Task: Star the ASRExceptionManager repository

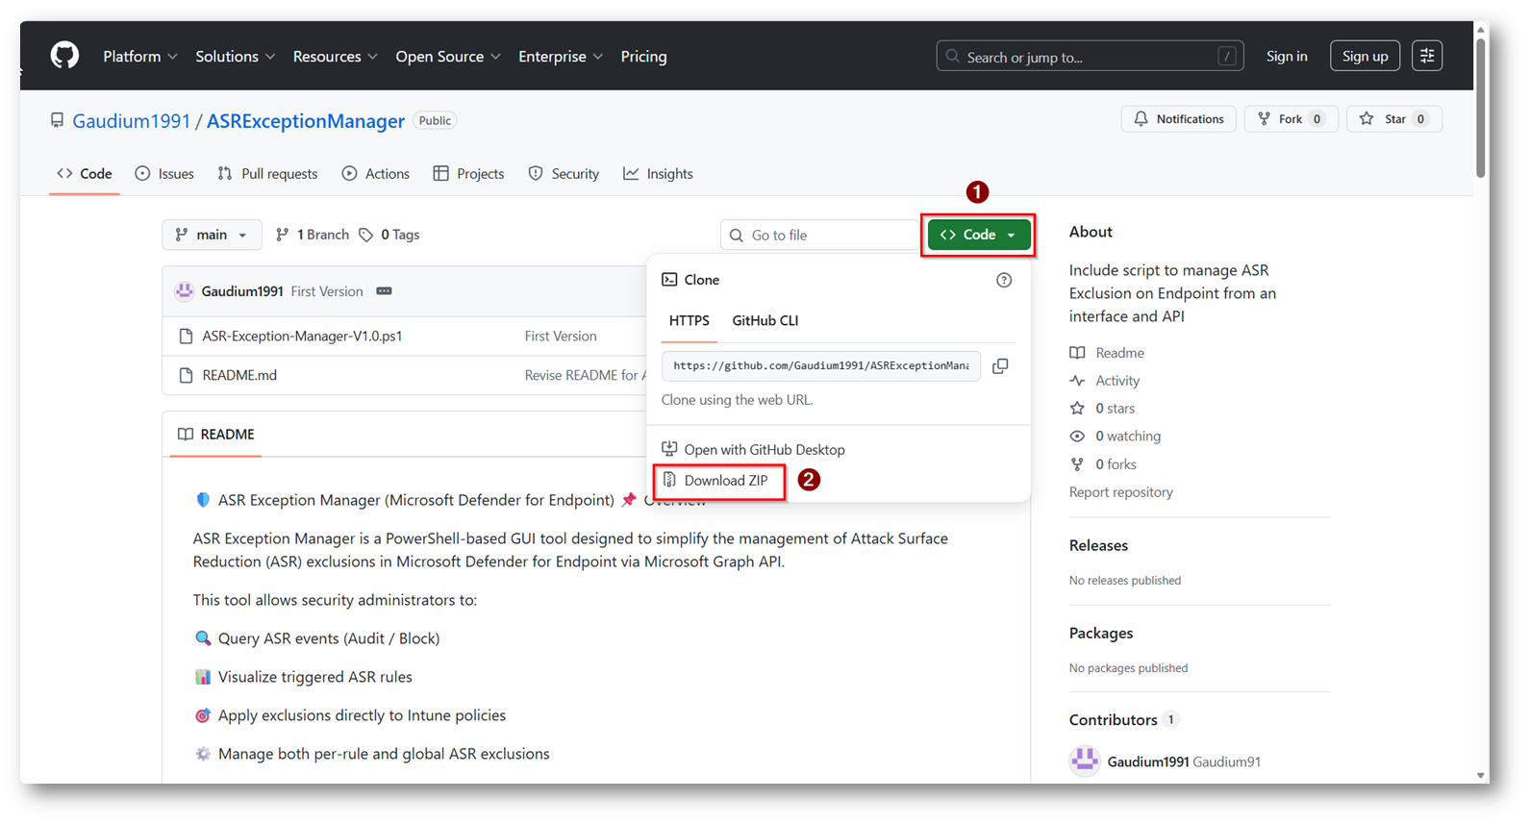Action: coord(1393,119)
